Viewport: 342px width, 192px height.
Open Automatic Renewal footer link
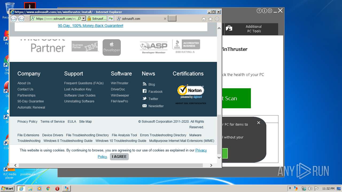click(x=31, y=107)
